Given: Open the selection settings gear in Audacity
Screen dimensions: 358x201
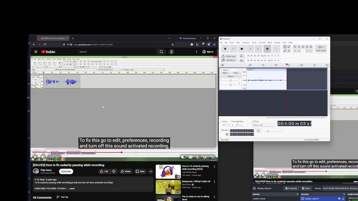Looking at the screenshot, I should [227, 134].
